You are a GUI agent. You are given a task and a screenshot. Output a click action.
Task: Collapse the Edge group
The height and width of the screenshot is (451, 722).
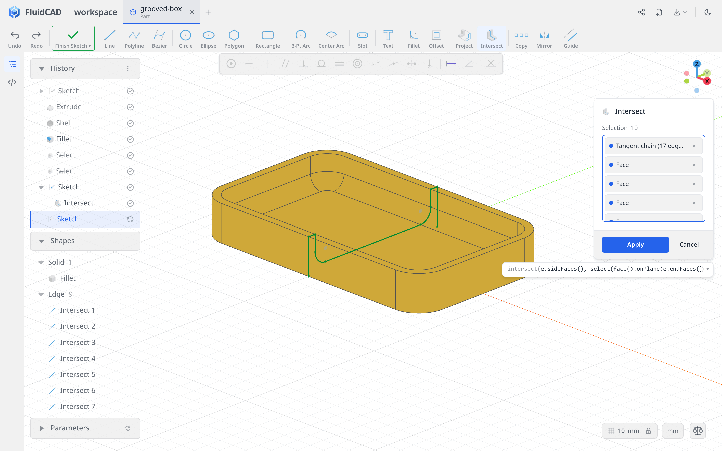tap(41, 295)
